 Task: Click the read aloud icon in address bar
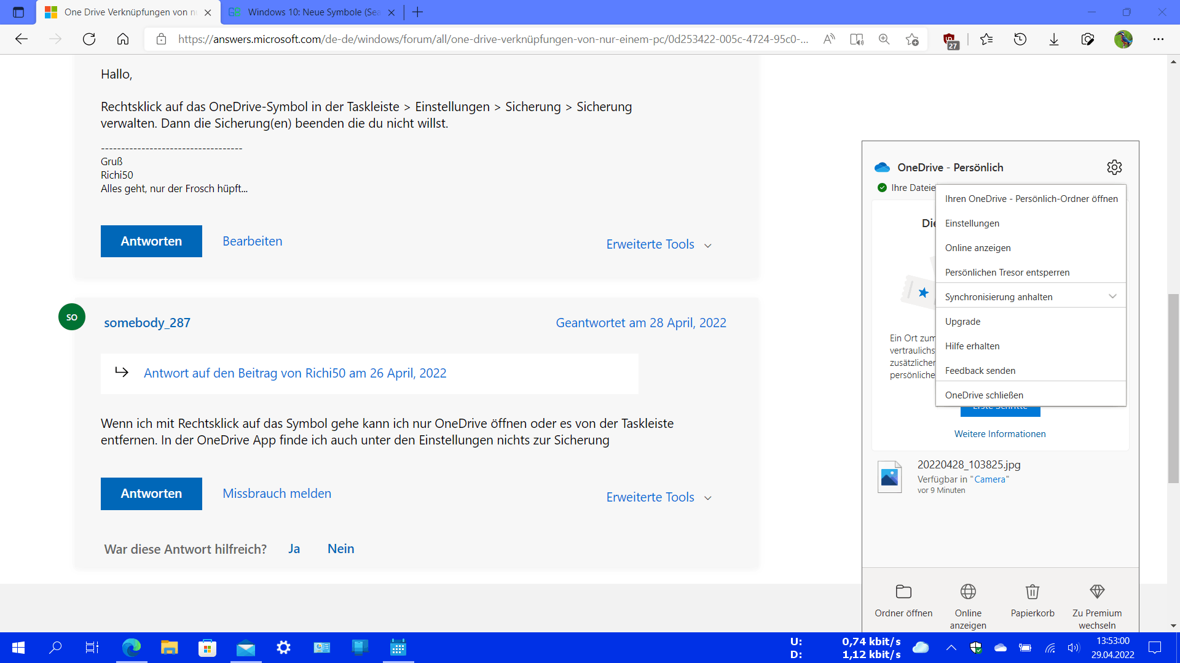829,39
